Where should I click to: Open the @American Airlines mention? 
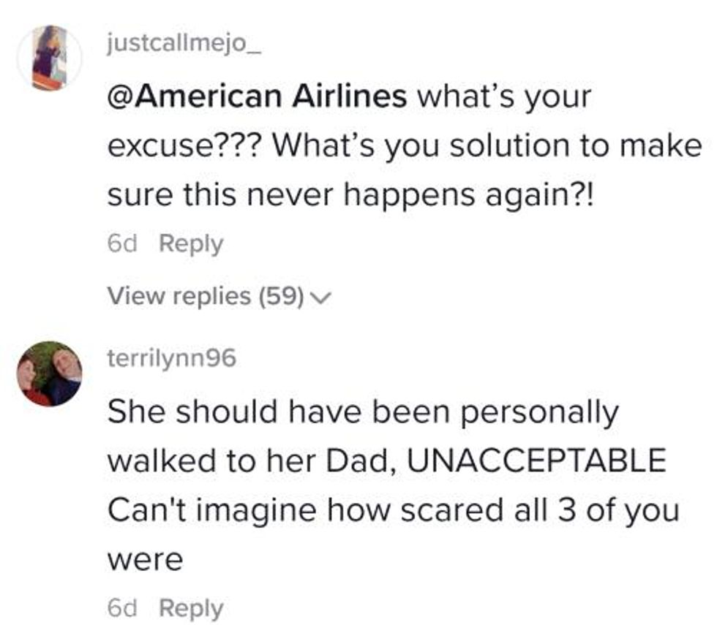257,96
